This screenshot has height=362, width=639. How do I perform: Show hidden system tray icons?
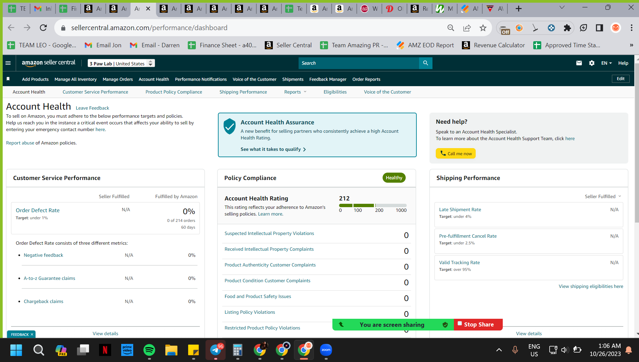coord(499,350)
